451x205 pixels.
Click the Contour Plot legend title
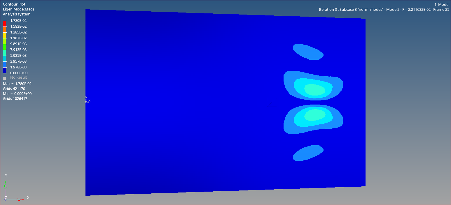[x=14, y=4]
